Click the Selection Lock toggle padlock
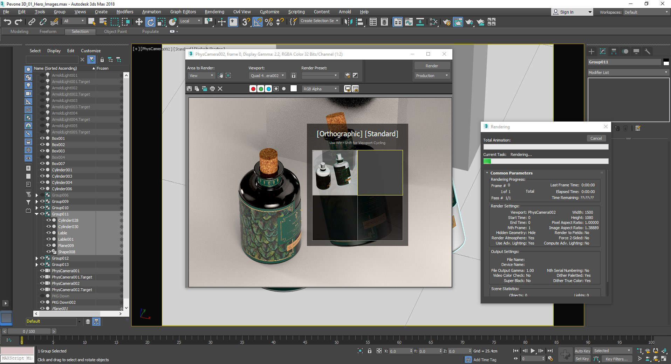The width and height of the screenshot is (671, 364). tap(369, 351)
